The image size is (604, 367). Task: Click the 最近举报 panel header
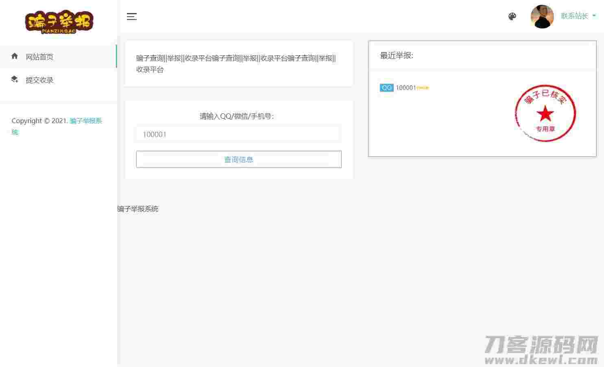coord(482,56)
